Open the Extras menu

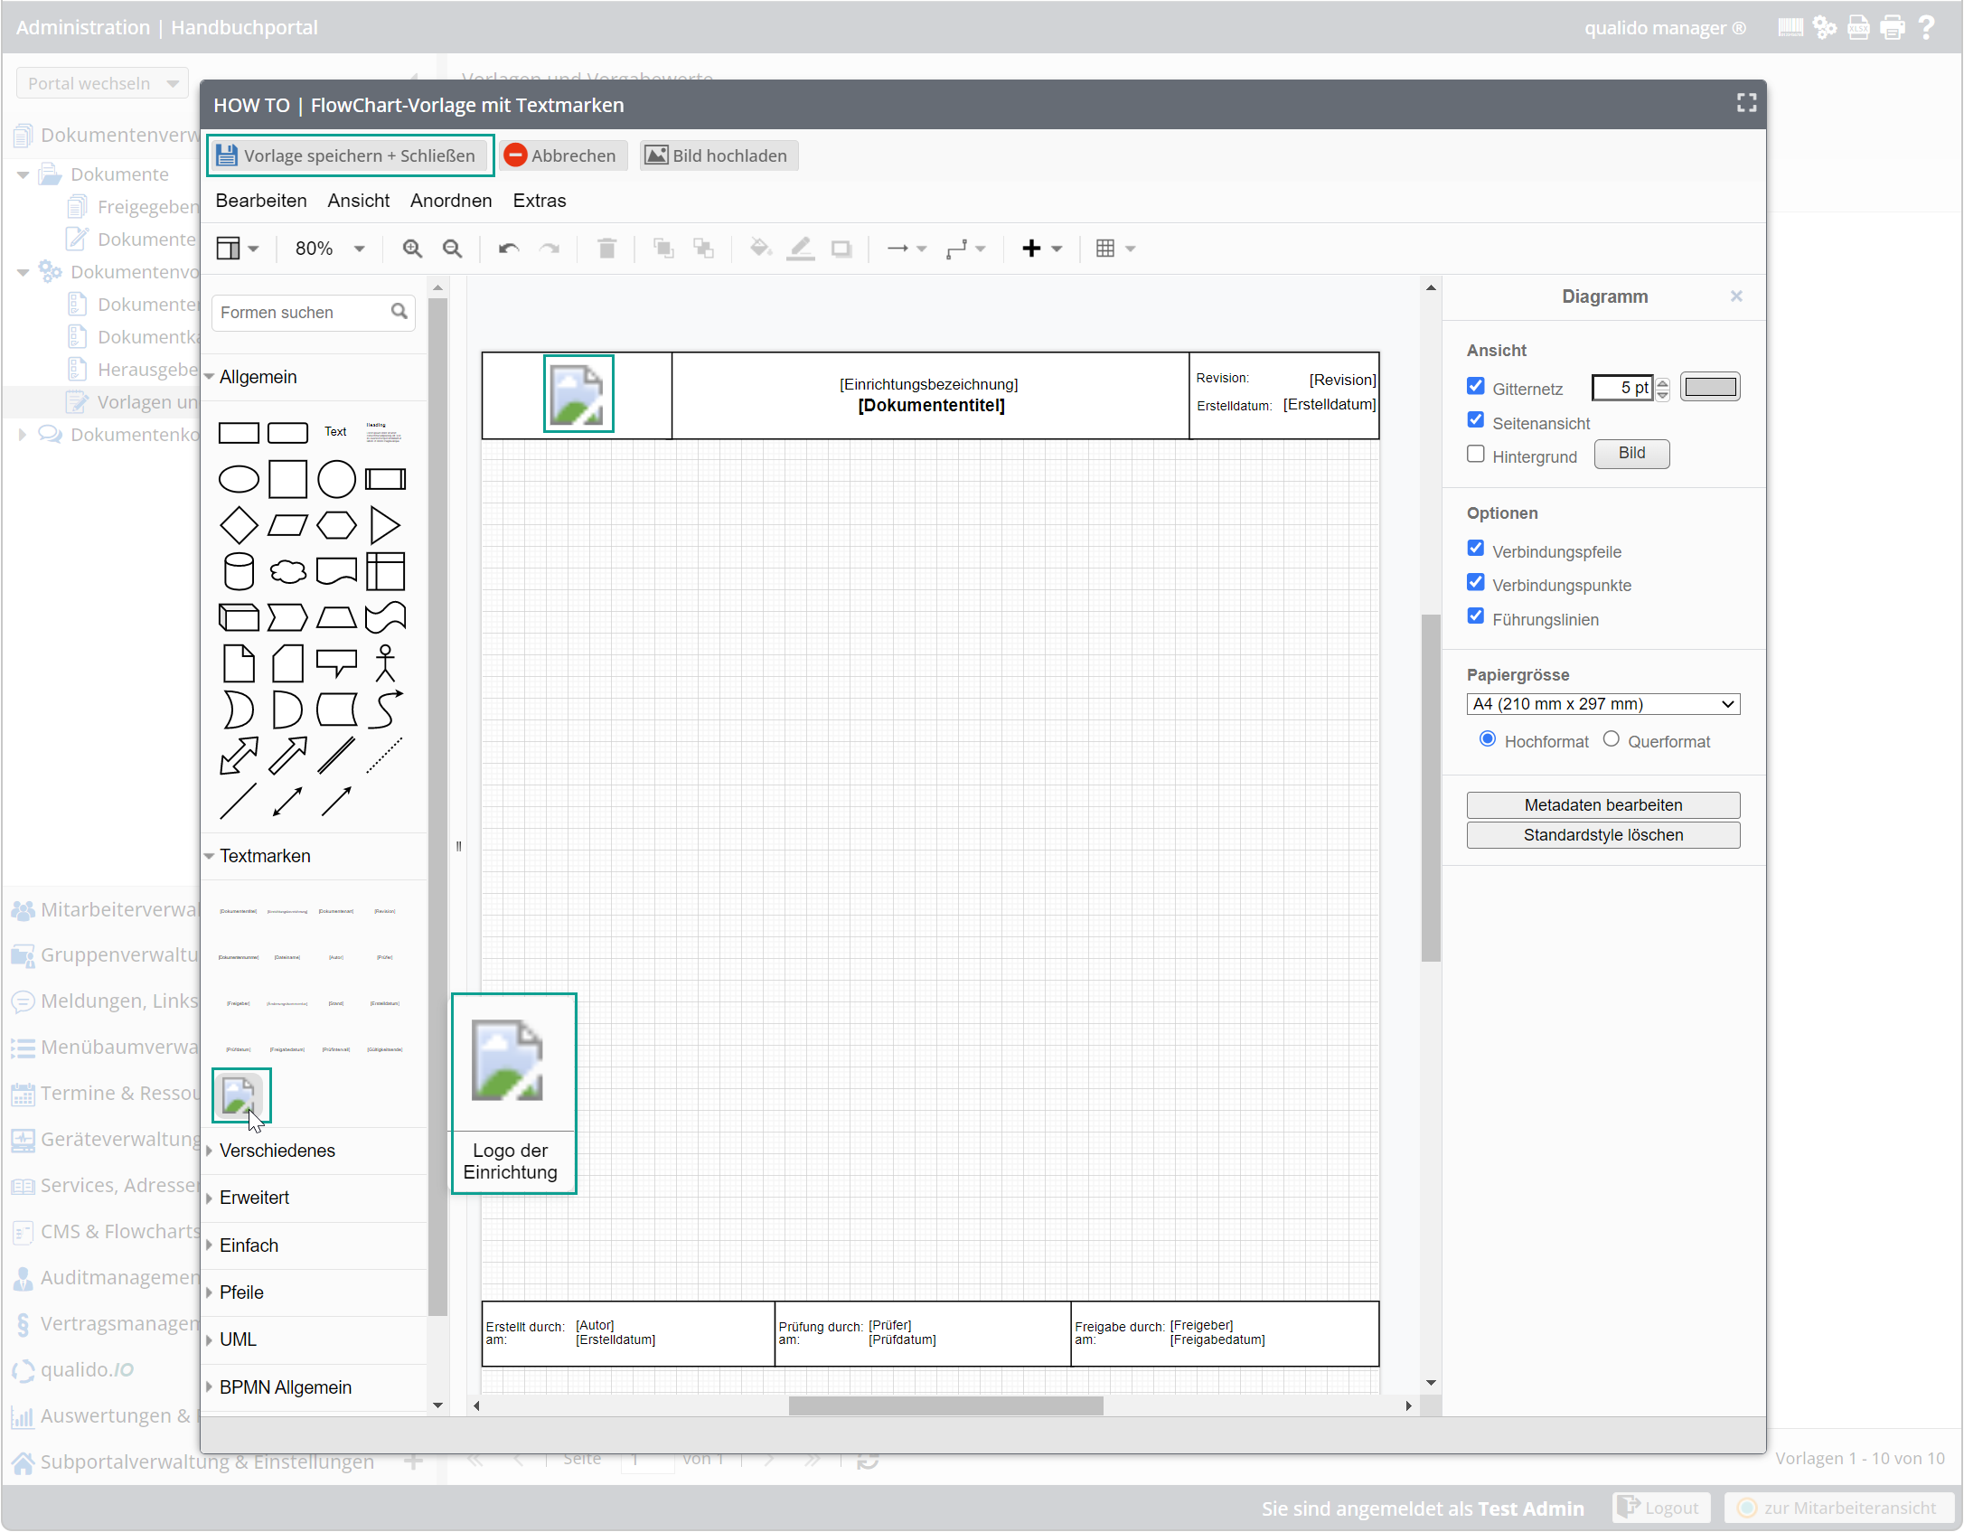539,201
